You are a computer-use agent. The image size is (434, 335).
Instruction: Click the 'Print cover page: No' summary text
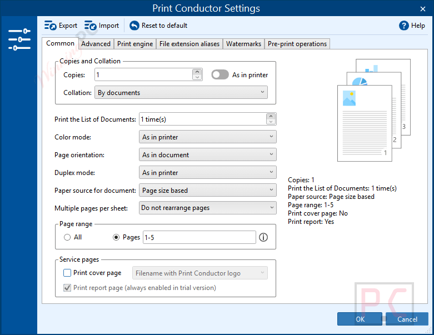tap(318, 213)
